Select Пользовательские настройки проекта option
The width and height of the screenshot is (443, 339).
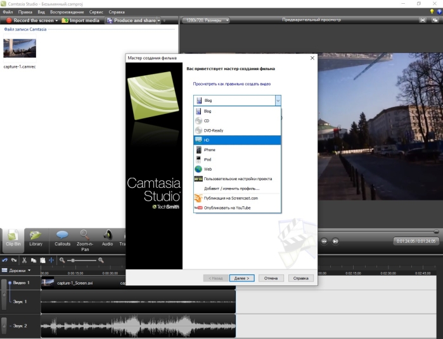click(x=237, y=179)
